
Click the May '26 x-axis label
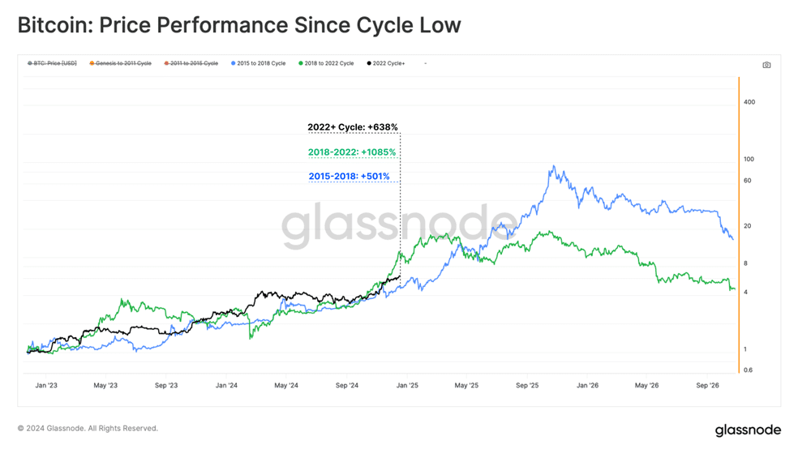point(646,386)
